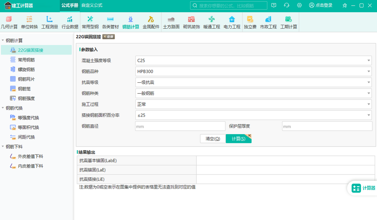
Task: Collapse the 钢筋代换 tree group
Action: [3, 108]
